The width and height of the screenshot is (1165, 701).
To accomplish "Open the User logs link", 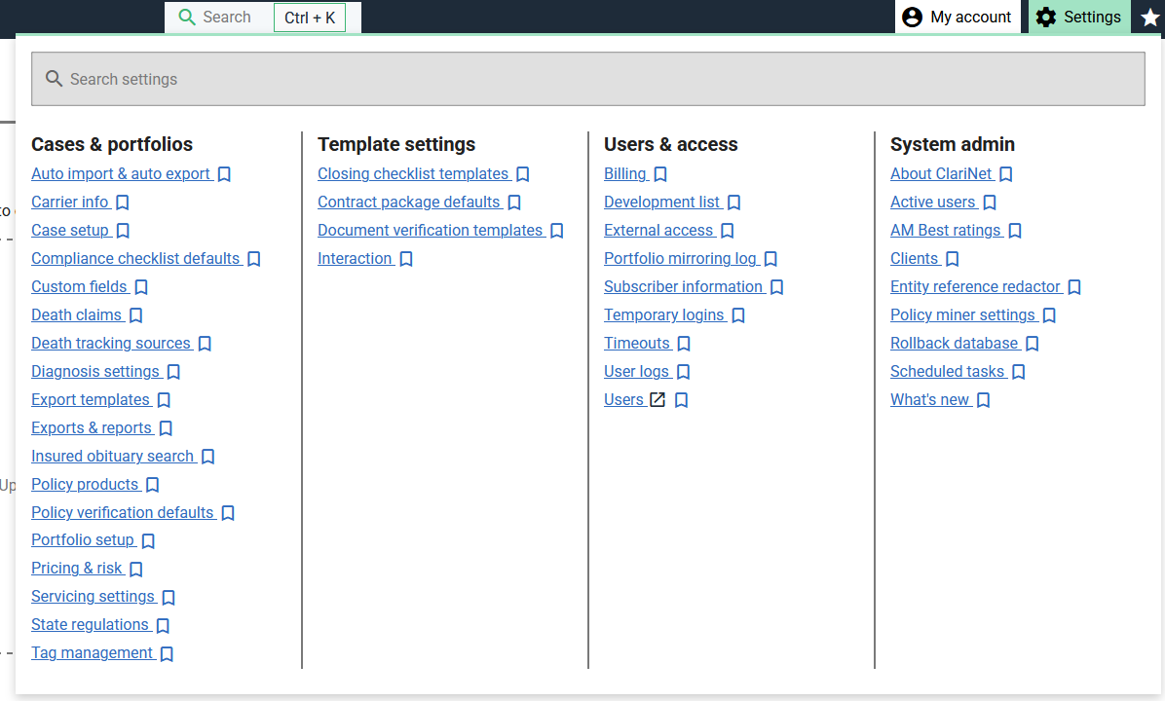I will click(637, 371).
